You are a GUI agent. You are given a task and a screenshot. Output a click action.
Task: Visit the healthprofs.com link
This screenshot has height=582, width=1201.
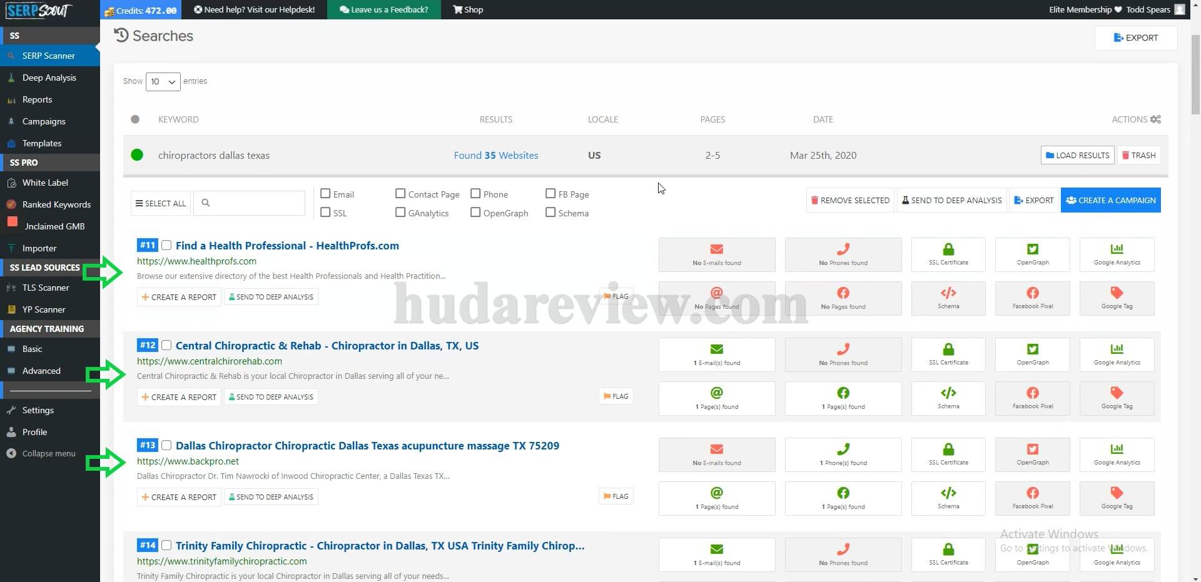pyautogui.click(x=196, y=261)
